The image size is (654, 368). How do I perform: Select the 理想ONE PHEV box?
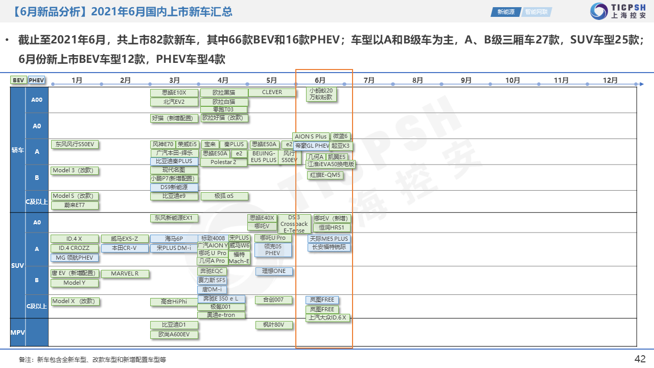(x=274, y=271)
